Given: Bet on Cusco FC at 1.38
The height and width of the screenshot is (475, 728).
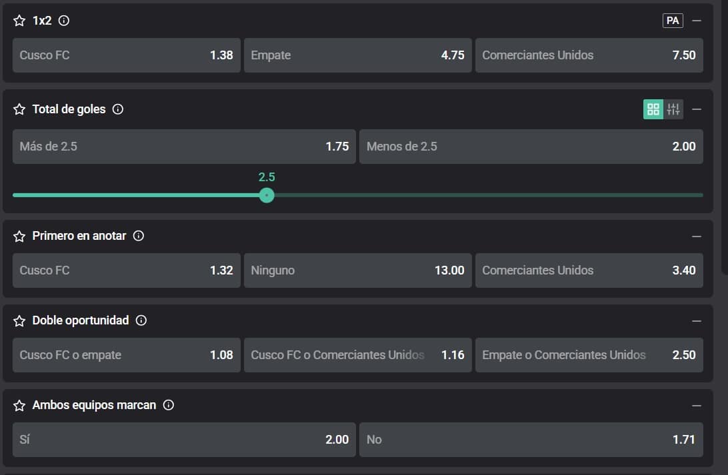Looking at the screenshot, I should [x=126, y=55].
